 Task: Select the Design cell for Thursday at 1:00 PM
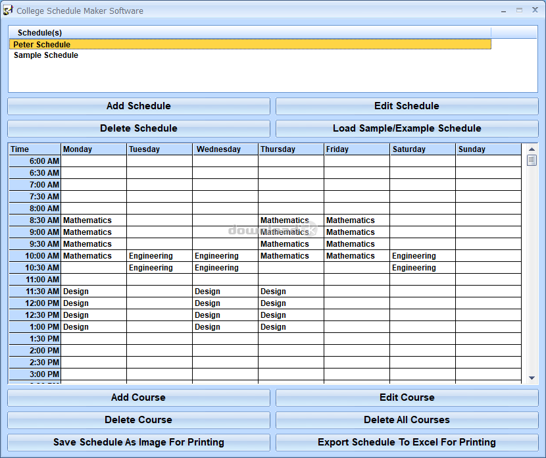pos(291,326)
